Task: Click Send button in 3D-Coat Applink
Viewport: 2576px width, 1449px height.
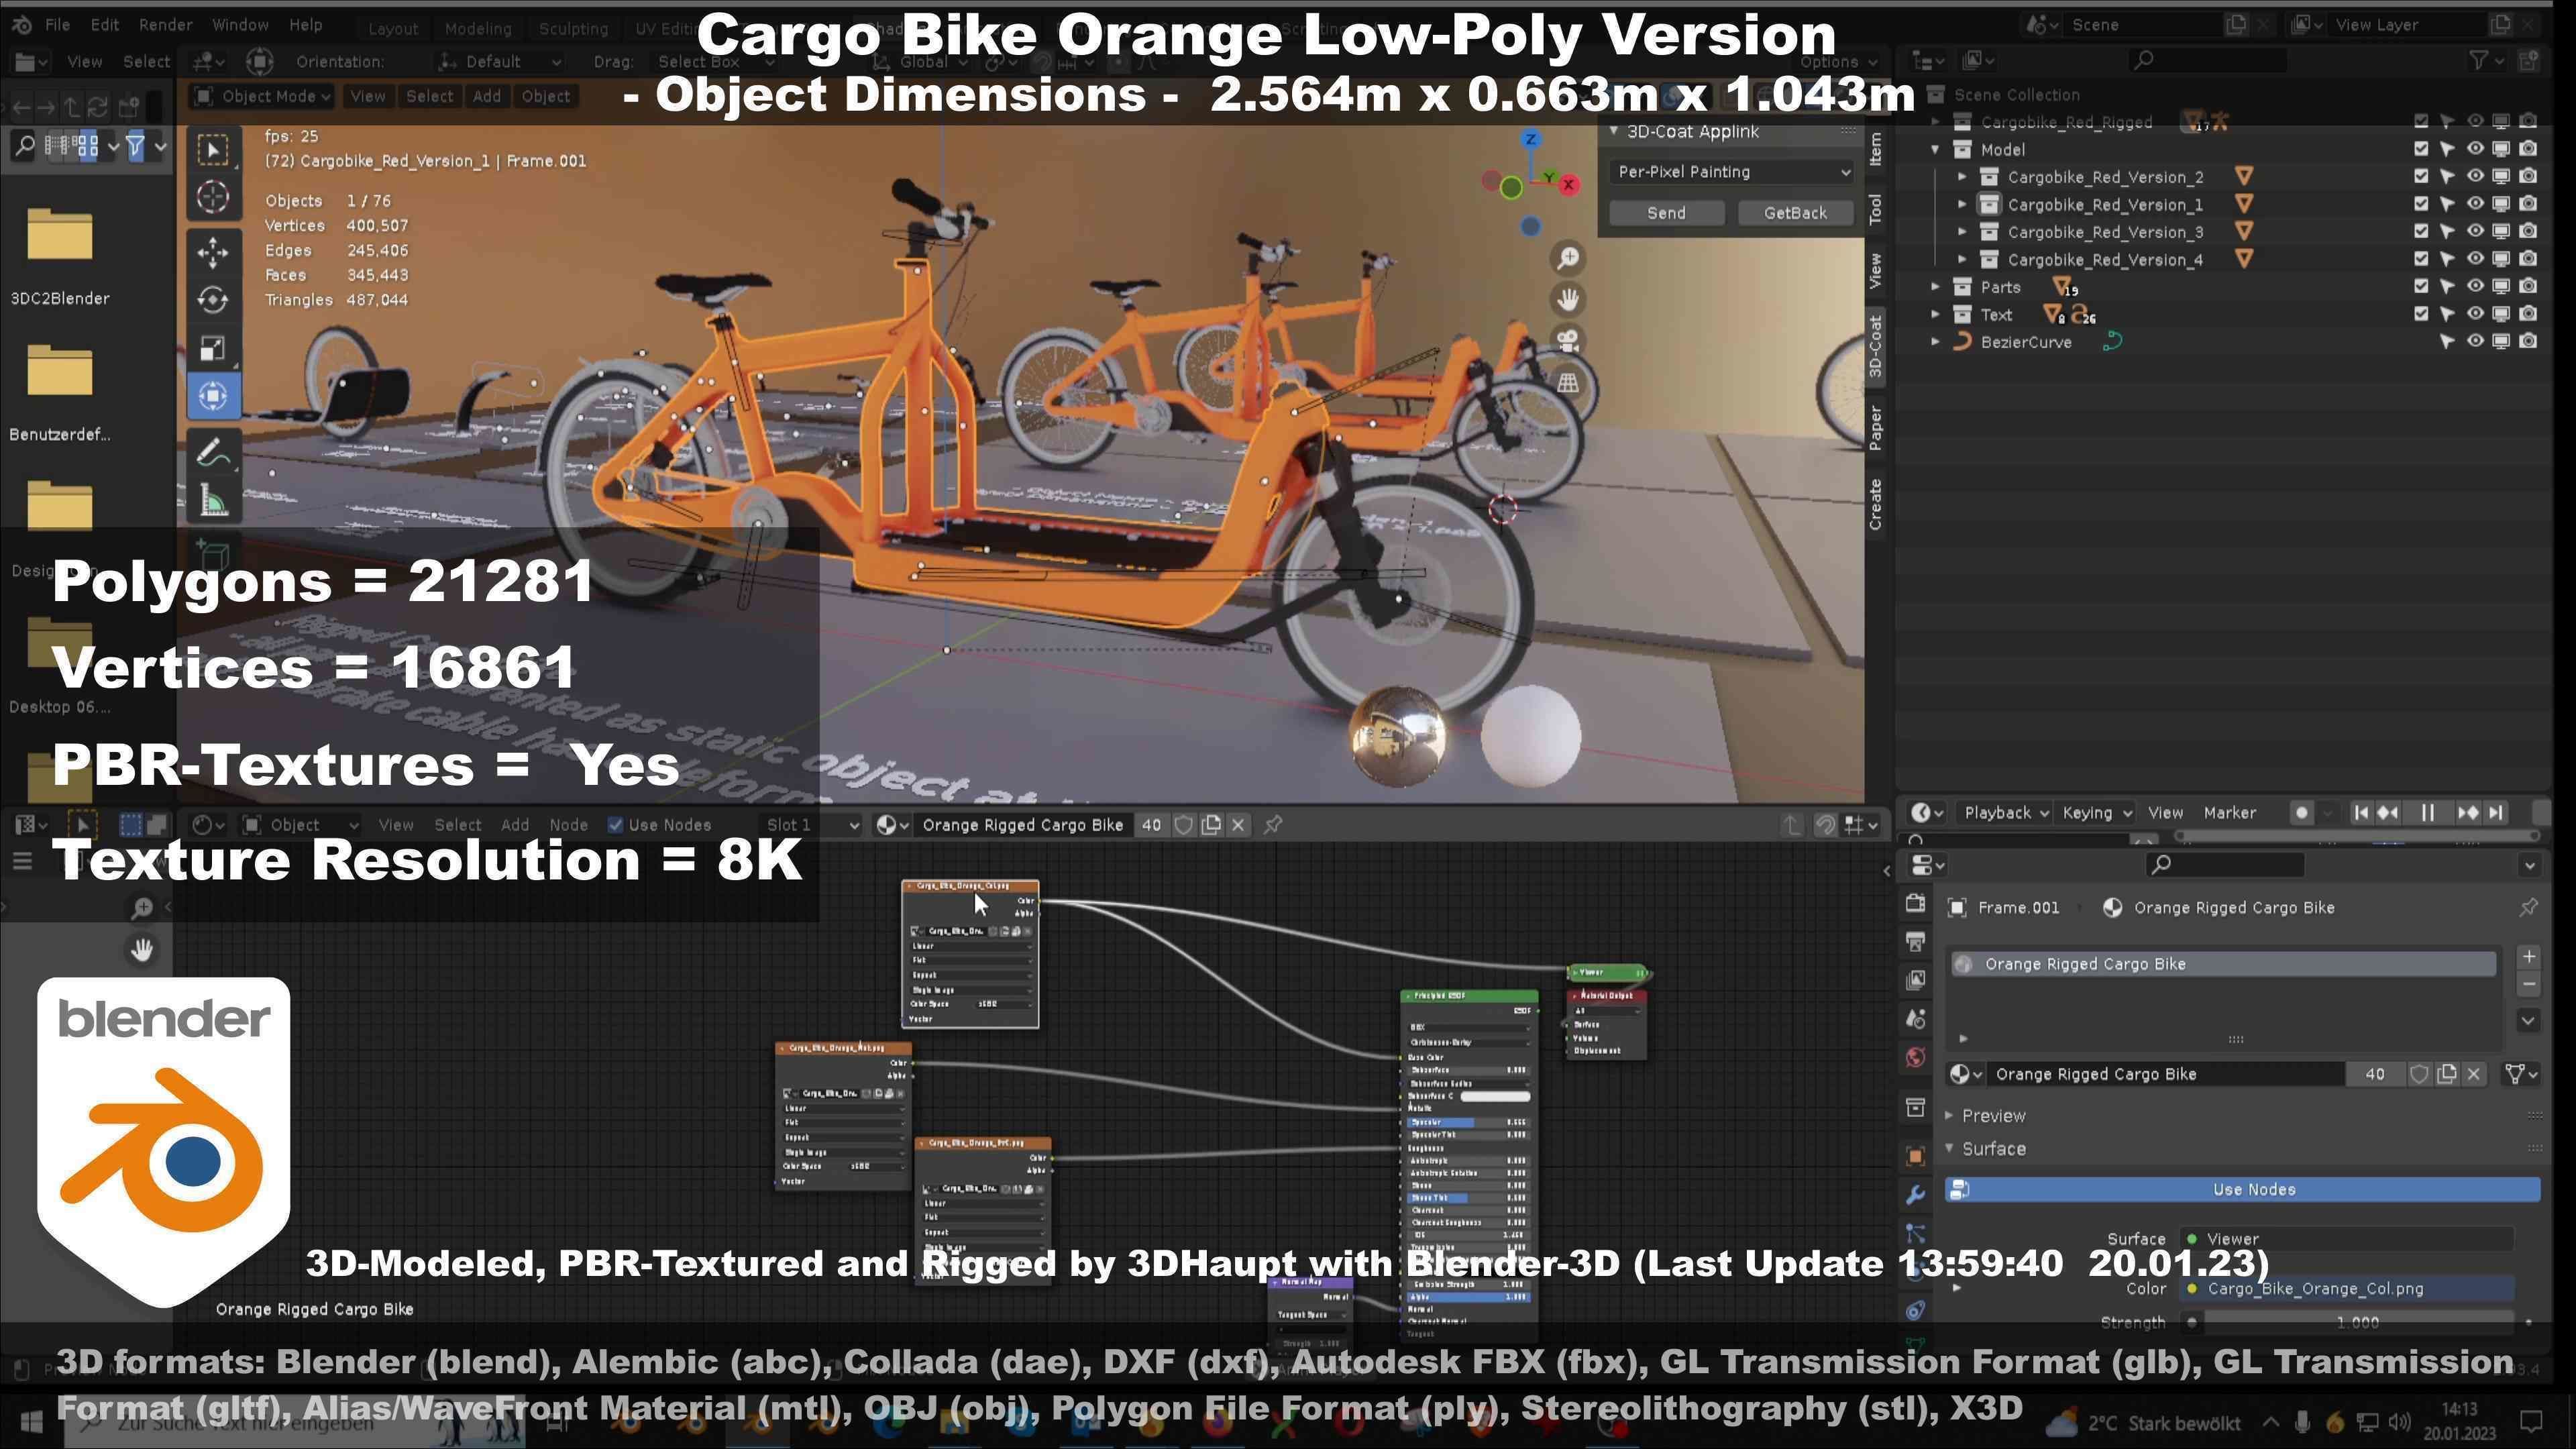Action: point(1666,213)
